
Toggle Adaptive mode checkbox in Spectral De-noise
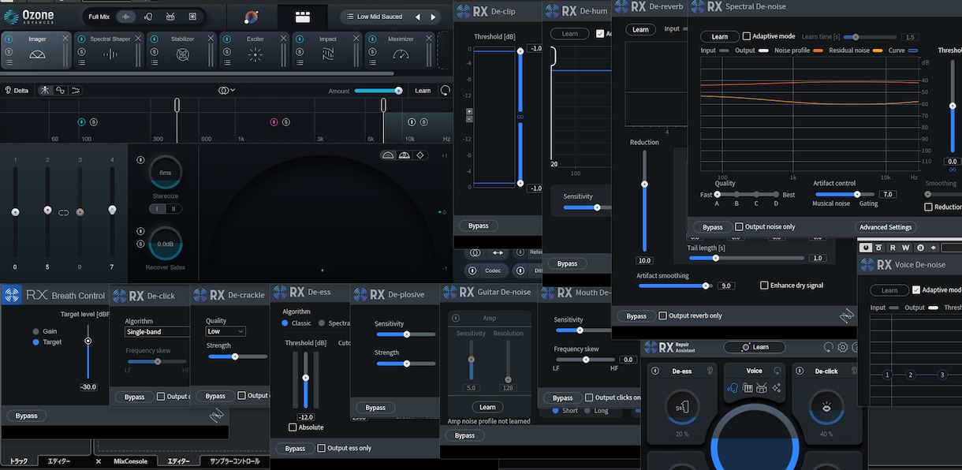747,36
